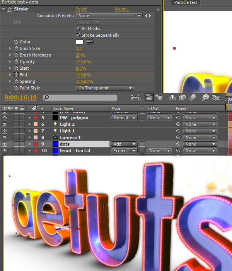Hide Light 2 layer visibility
This screenshot has width=232, height=271.
click(x=5, y=124)
